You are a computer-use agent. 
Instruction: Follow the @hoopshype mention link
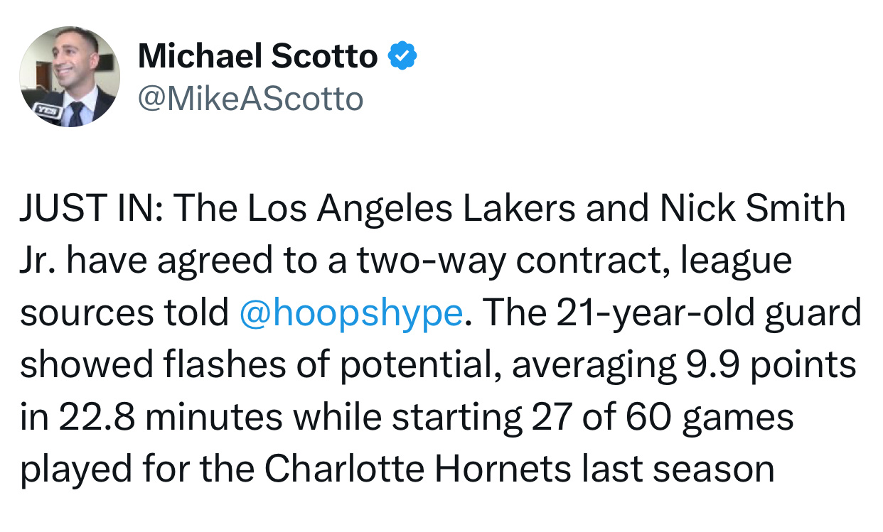(x=351, y=313)
